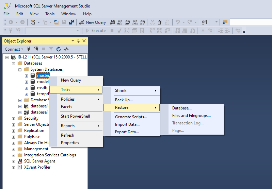Open the Help menu
Viewport: 272px width, 189px height.
[87, 14]
